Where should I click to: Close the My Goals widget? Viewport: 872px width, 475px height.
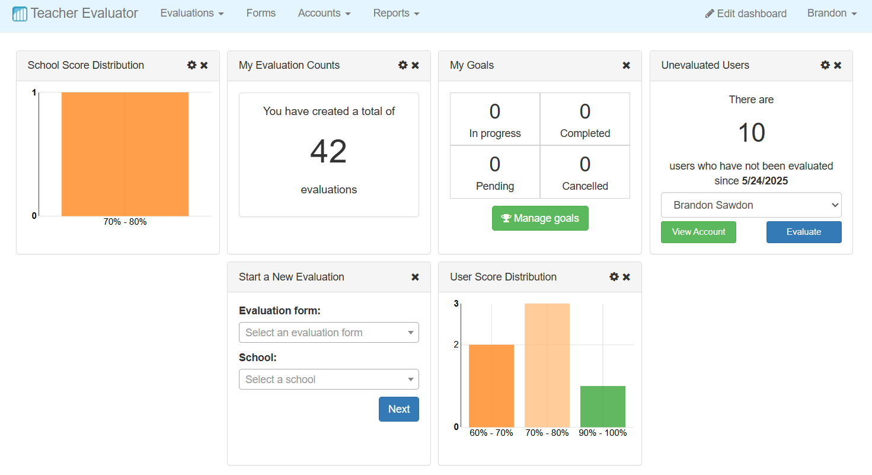626,65
